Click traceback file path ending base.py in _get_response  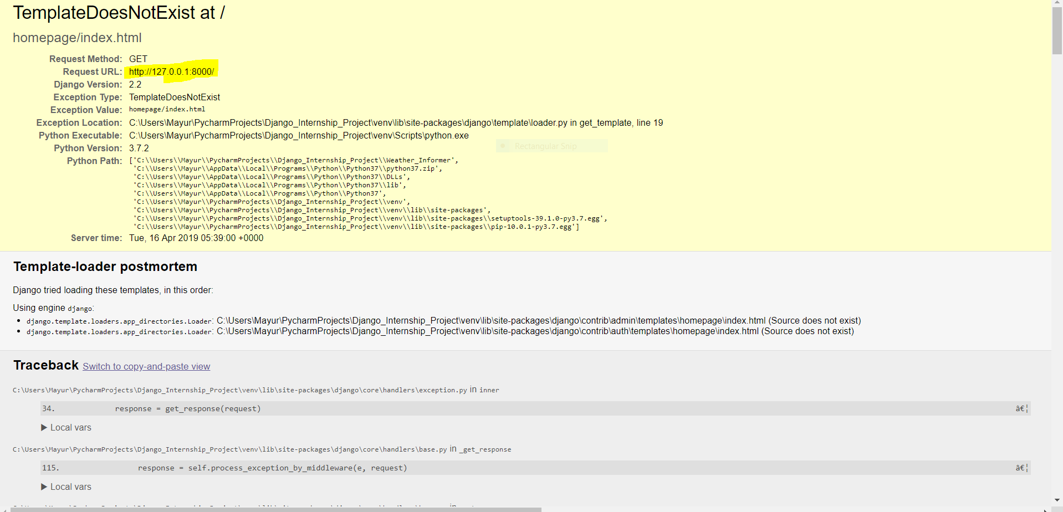[x=262, y=449]
